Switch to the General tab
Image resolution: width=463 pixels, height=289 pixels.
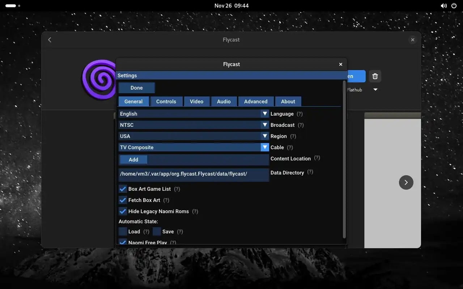133,102
